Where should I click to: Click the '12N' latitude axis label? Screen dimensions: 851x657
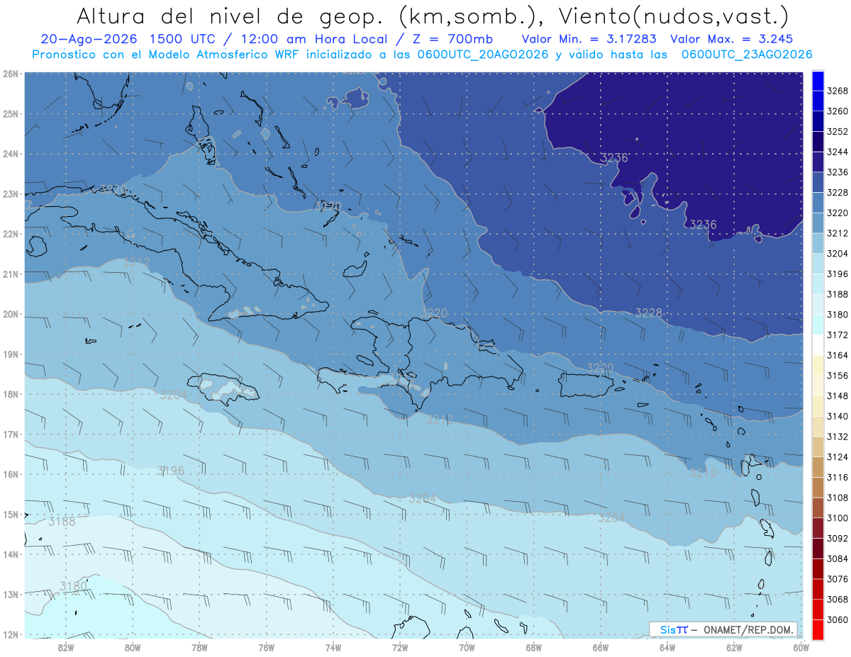coord(11,635)
